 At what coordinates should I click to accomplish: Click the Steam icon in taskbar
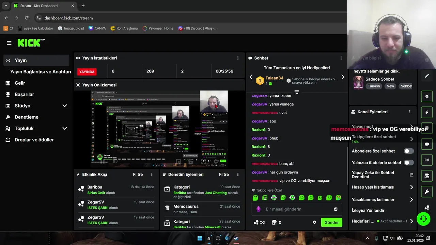236,238
